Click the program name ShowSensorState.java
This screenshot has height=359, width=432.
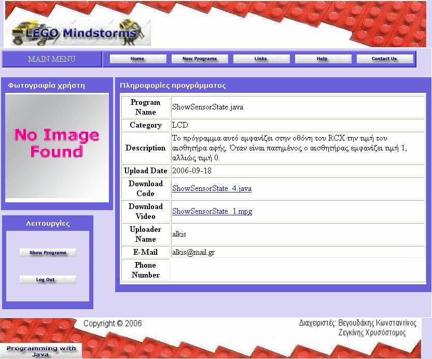click(208, 107)
